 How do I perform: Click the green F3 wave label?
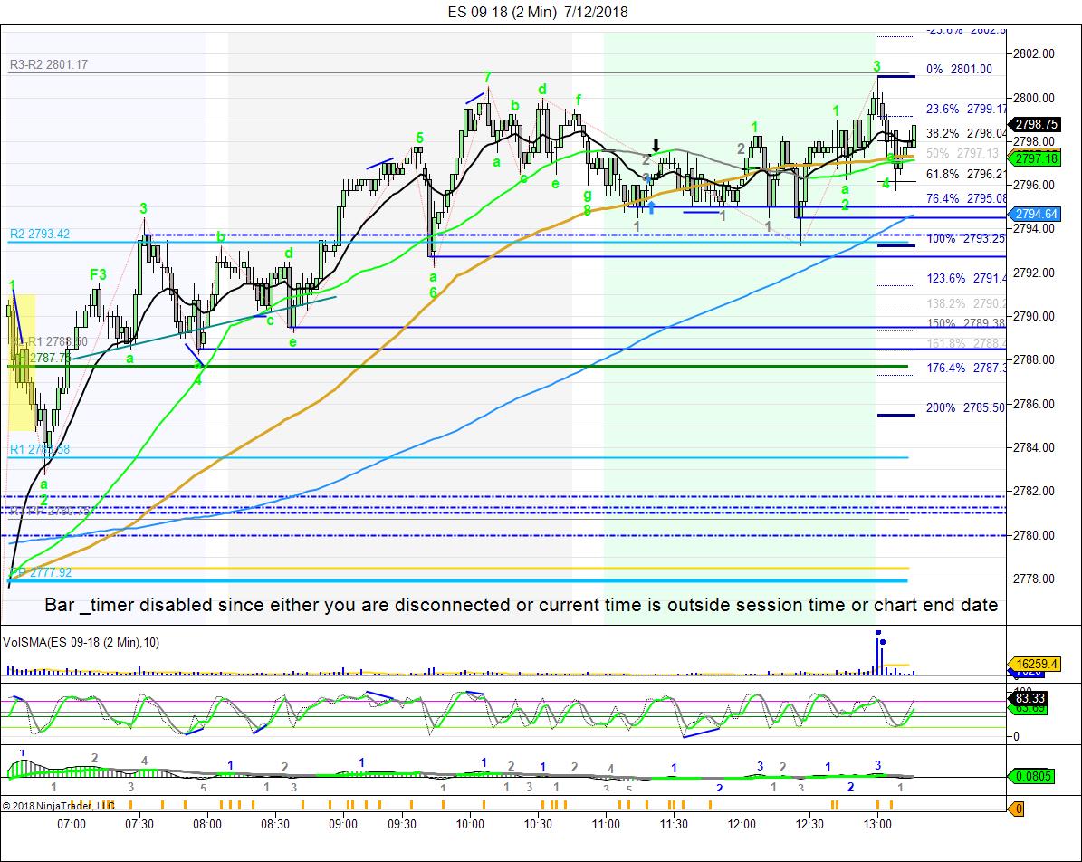(x=98, y=274)
